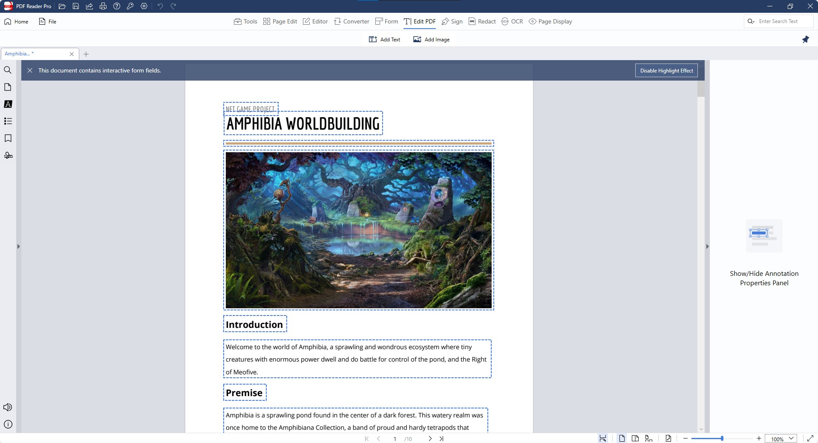Open the Bookmarks panel icon
This screenshot has height=443, width=818.
[x=8, y=138]
